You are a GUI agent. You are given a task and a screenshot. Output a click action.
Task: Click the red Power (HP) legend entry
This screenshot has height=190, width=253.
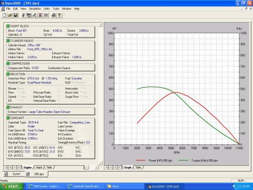click(x=154, y=160)
